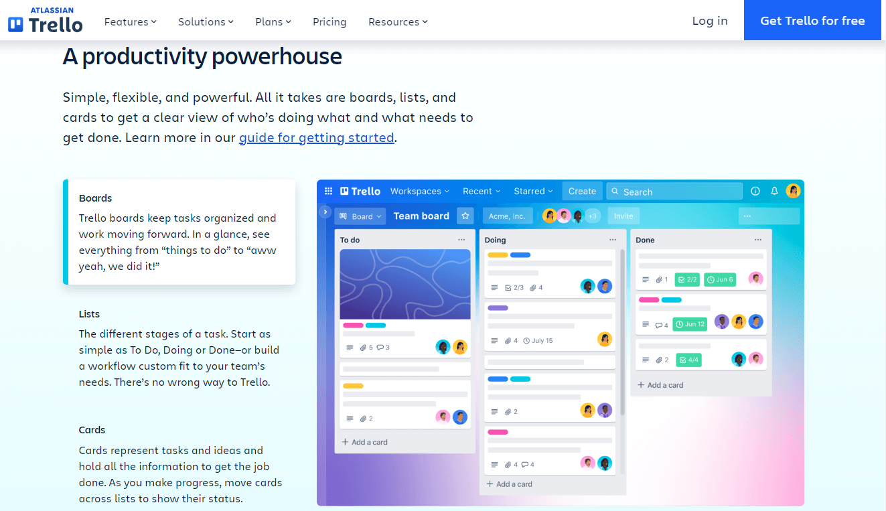Click the cyan label in the Done list
886x511 pixels.
click(672, 300)
